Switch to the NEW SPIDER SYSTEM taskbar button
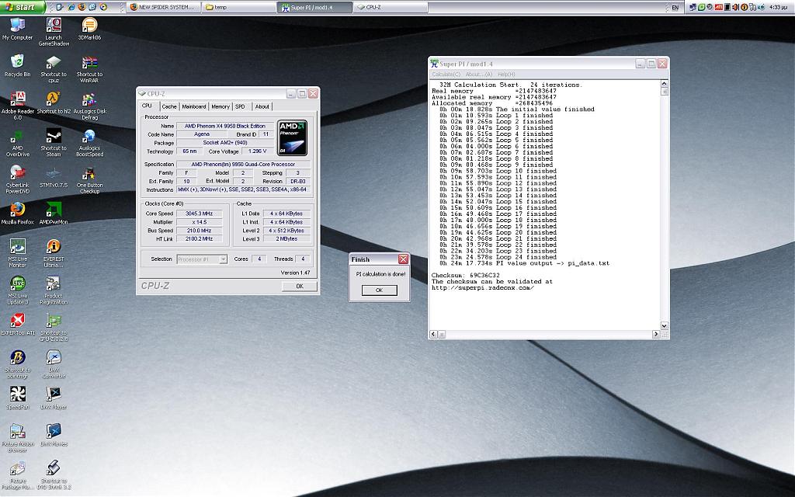795x497 pixels. pos(163,7)
